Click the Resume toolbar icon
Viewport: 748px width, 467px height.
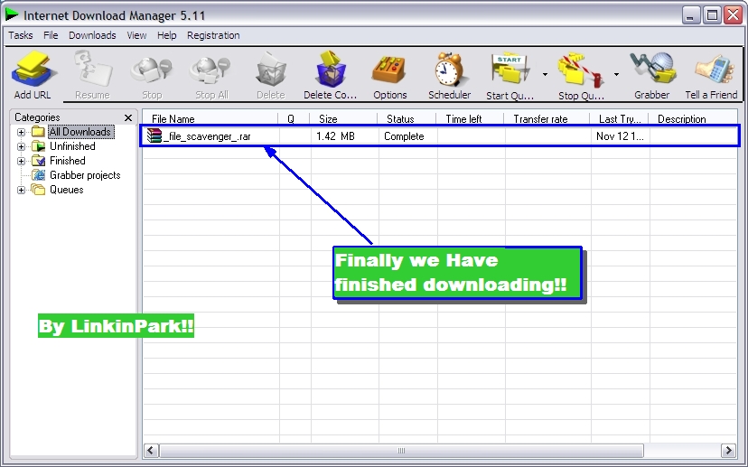pos(92,70)
